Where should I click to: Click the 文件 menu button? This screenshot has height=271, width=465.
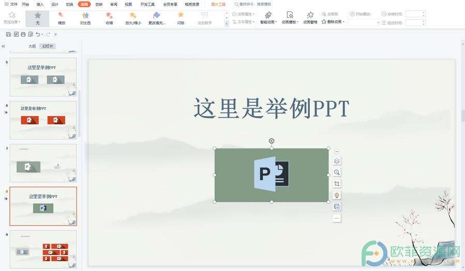(11, 4)
